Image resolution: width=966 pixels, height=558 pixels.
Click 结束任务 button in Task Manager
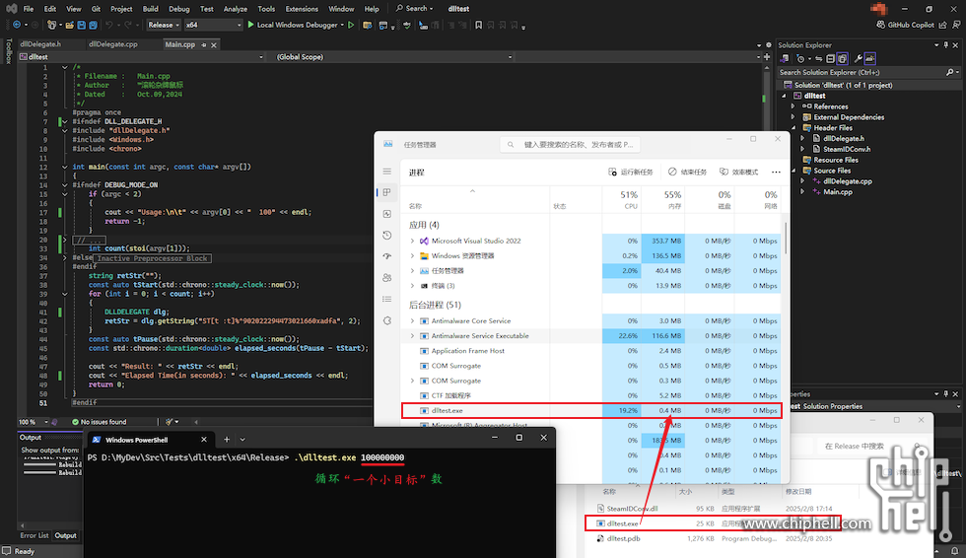pyautogui.click(x=688, y=172)
